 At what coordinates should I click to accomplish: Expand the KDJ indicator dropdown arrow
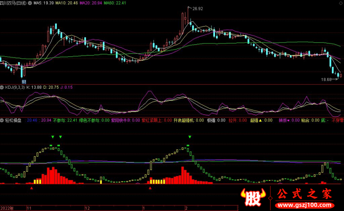[x=2, y=87]
